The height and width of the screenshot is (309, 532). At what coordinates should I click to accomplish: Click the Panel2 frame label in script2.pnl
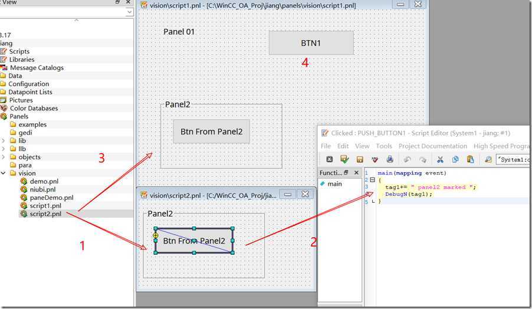tap(160, 213)
